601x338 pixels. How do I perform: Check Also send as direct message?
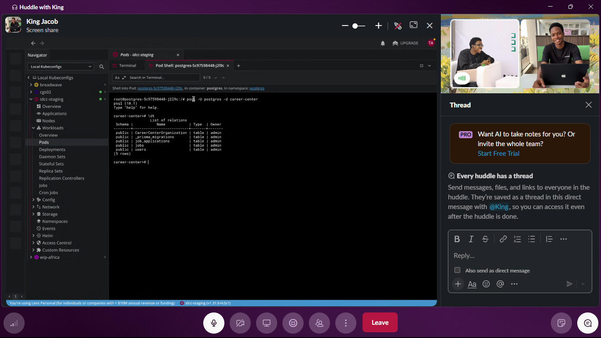coord(457,270)
